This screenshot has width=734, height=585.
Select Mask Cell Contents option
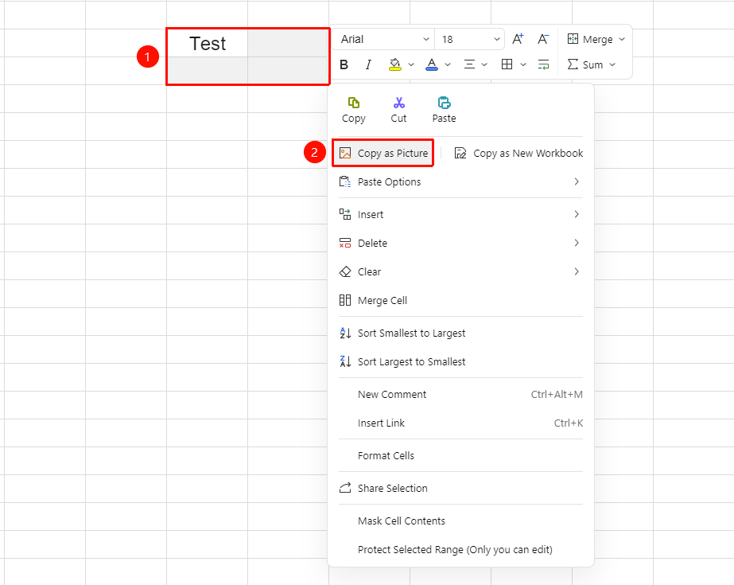(460, 521)
